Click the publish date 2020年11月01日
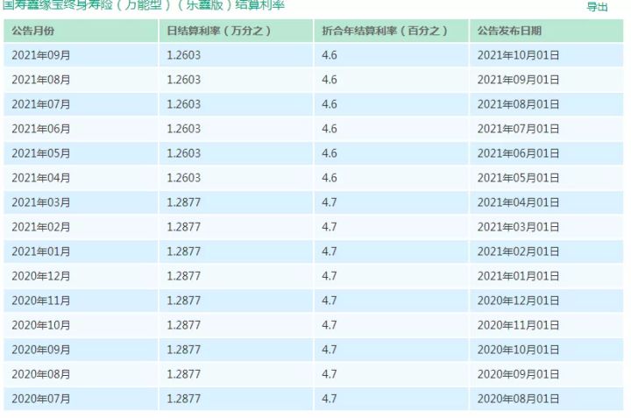This screenshot has width=631, height=418. coord(518,325)
